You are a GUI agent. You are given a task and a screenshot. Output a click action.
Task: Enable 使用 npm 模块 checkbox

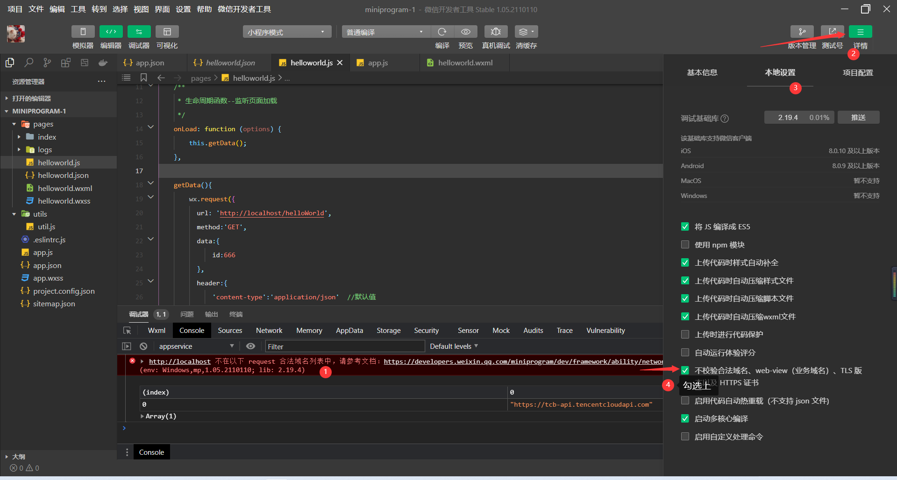tap(685, 245)
